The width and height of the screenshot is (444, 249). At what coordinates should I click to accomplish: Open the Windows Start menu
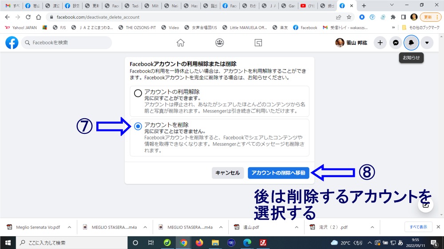point(8,243)
